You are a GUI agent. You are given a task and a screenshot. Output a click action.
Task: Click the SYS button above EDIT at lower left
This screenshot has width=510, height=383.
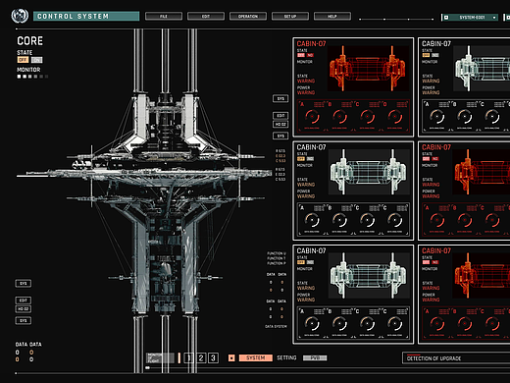click(24, 283)
